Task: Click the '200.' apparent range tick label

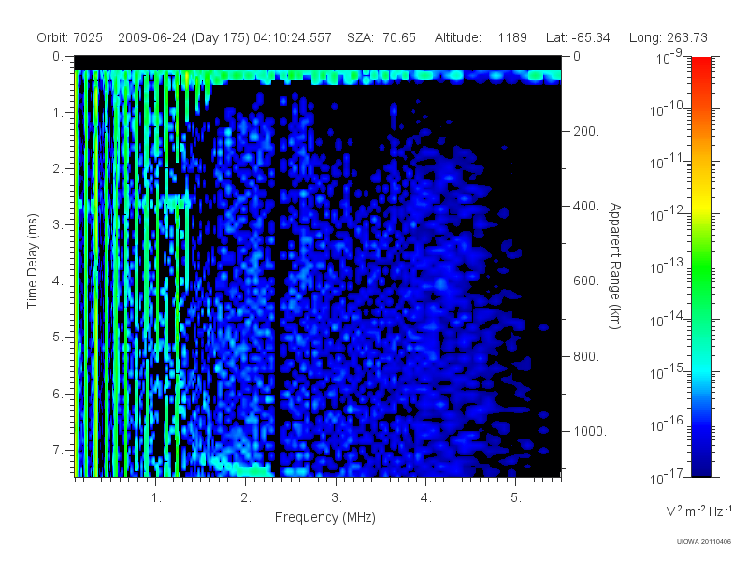Action: click(586, 131)
